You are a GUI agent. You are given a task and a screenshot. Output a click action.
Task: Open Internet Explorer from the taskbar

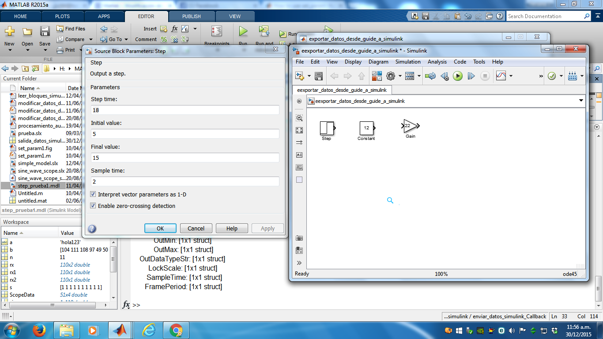tap(150, 330)
